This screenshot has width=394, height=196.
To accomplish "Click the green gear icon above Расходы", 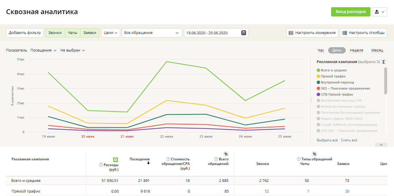I will click(x=116, y=160).
